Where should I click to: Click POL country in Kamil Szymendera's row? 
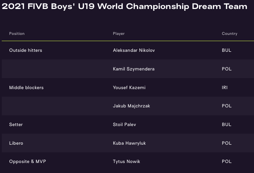227,69
